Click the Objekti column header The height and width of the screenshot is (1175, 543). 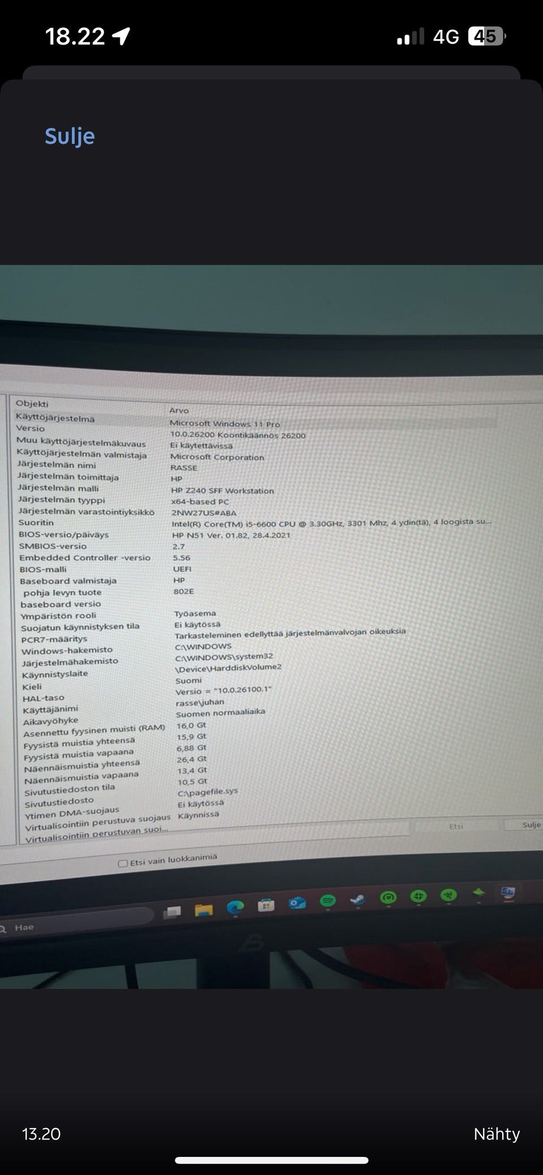[x=32, y=404]
